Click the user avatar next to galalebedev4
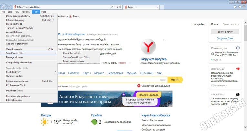 point(213,85)
